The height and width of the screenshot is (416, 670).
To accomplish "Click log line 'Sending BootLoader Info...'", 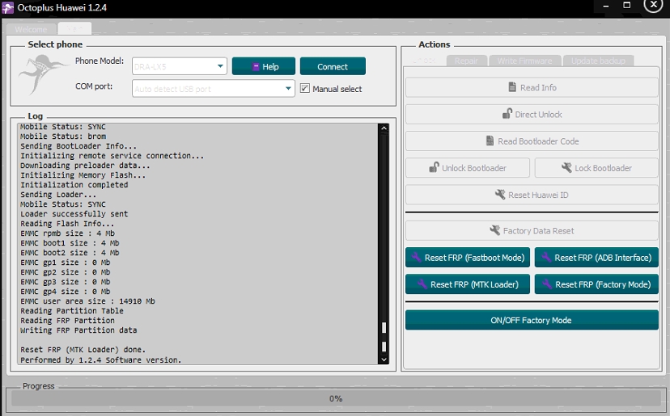I will pos(78,146).
